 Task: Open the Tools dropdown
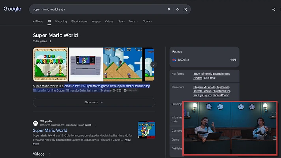click(148, 21)
